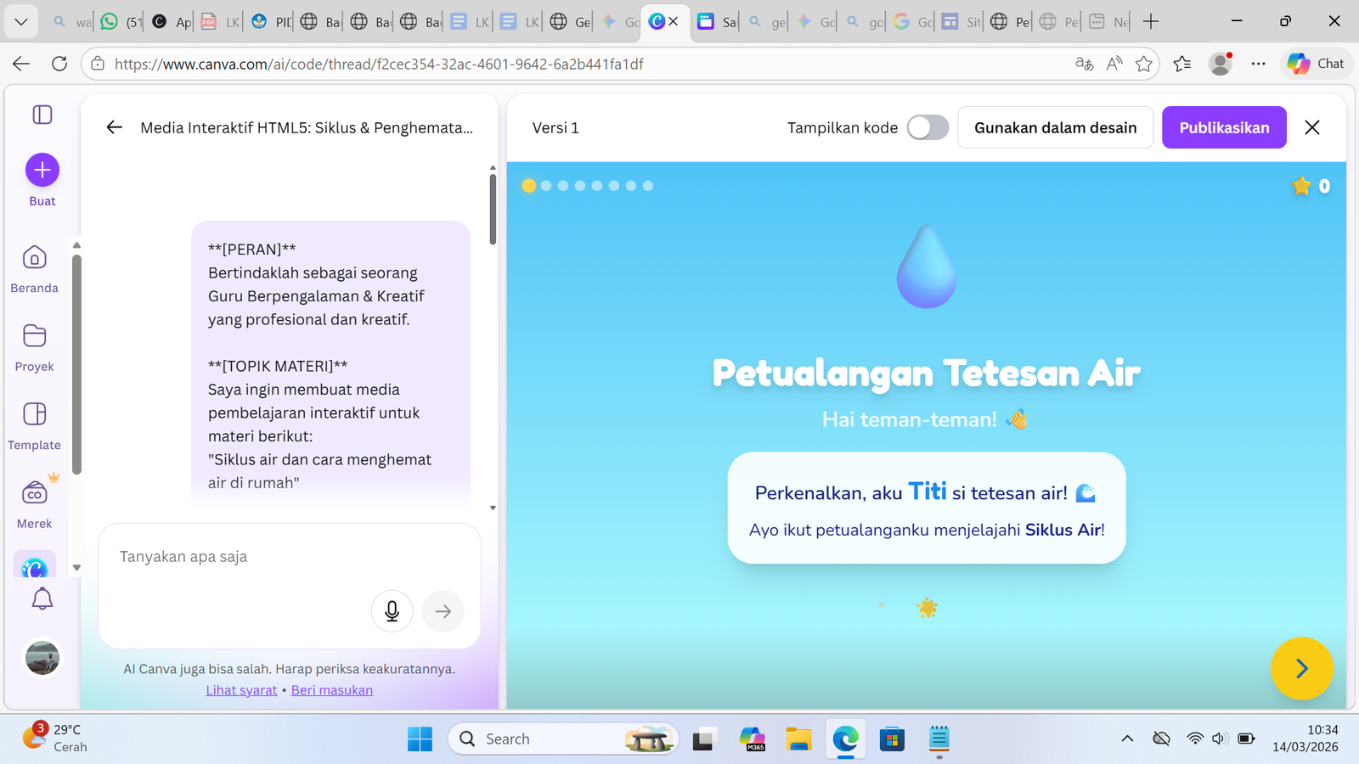Click the purple Buat plus icon
1359x764 pixels.
[42, 170]
